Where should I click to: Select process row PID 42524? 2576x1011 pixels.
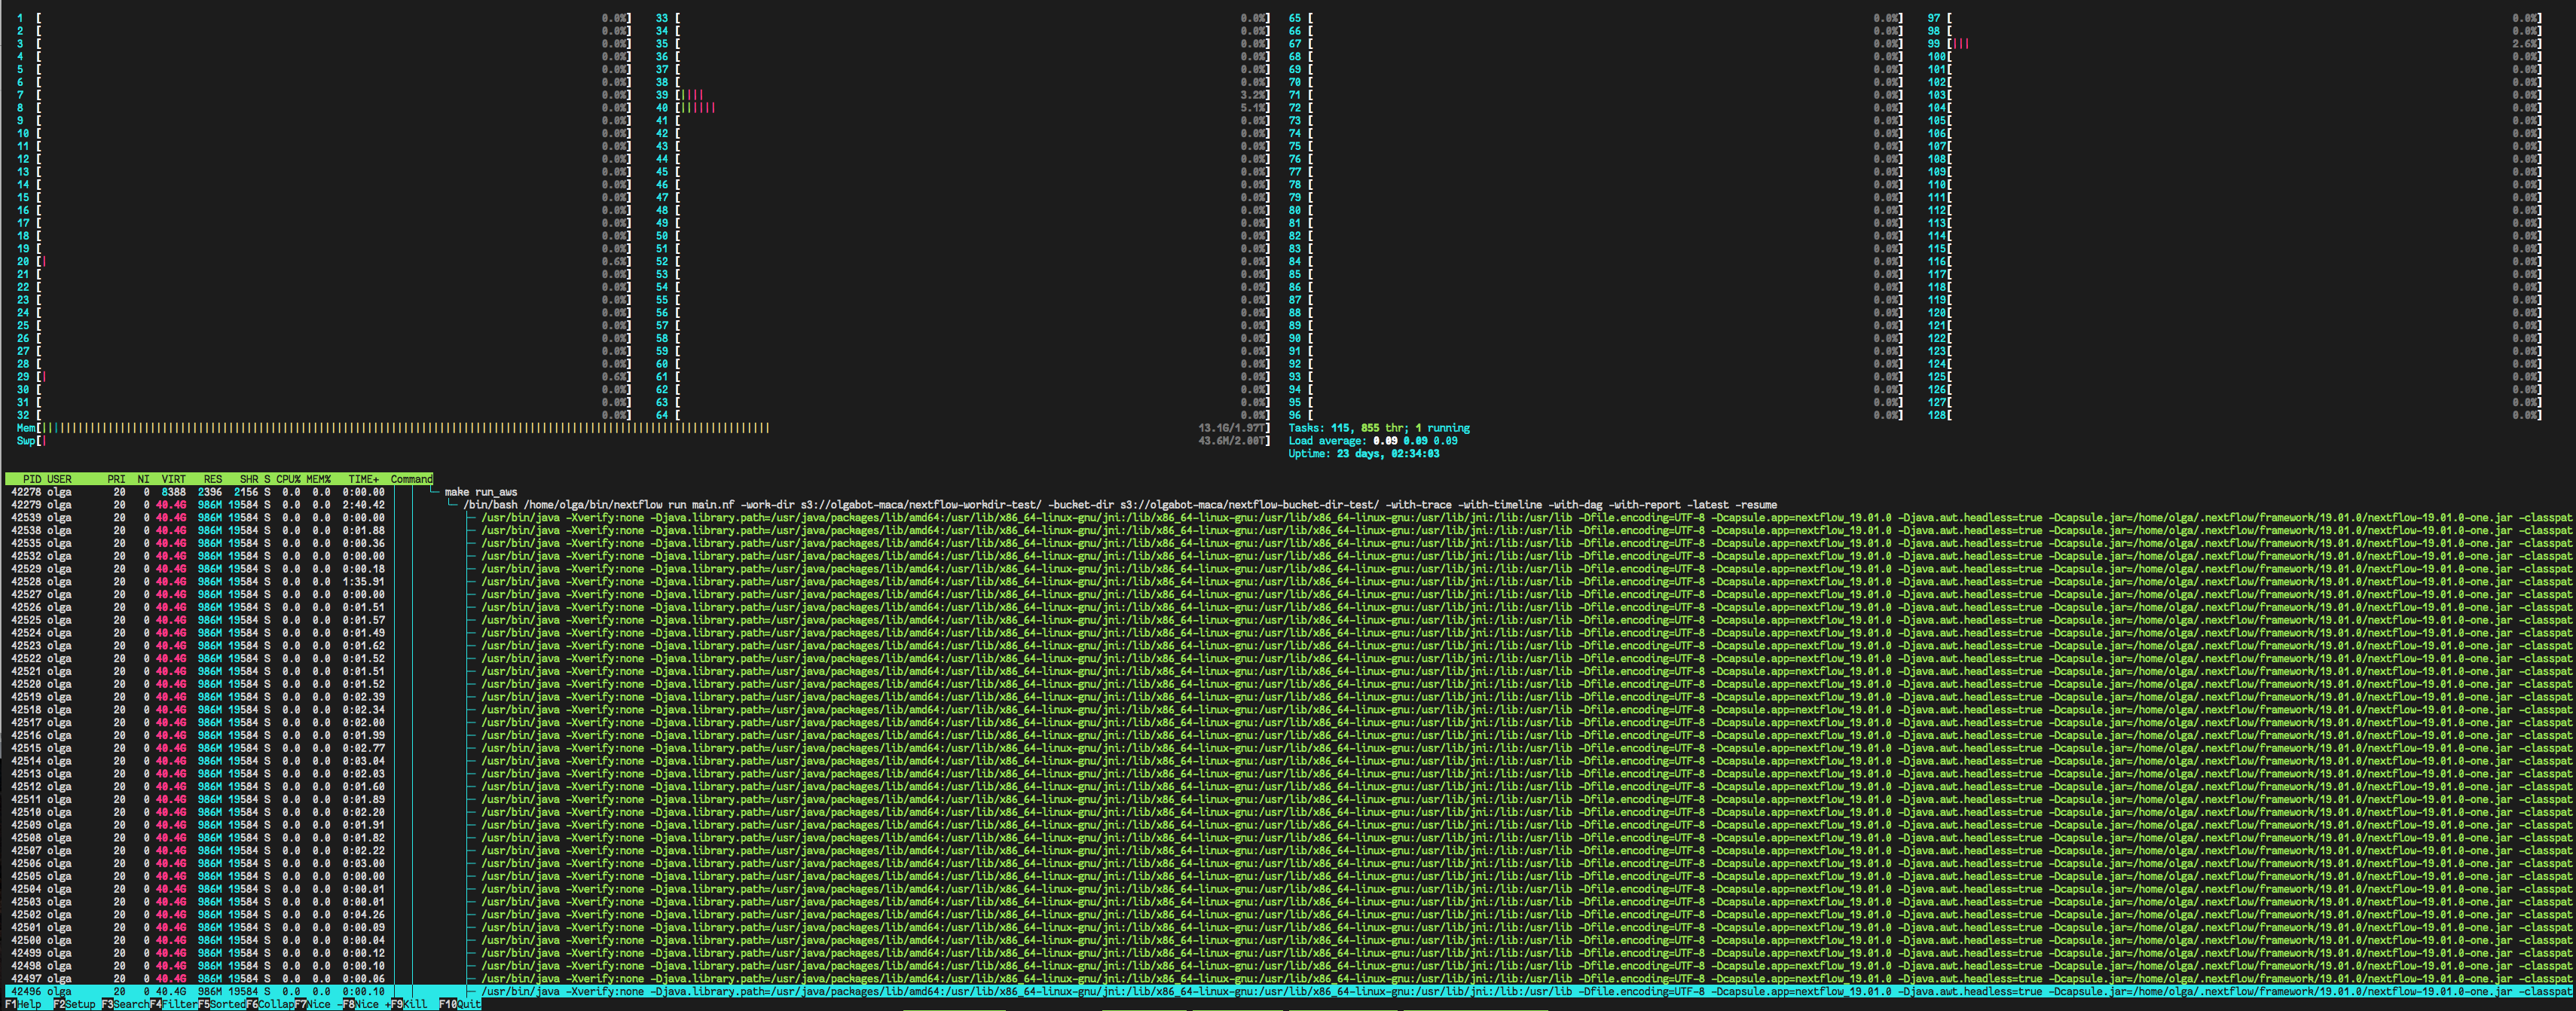point(1288,633)
